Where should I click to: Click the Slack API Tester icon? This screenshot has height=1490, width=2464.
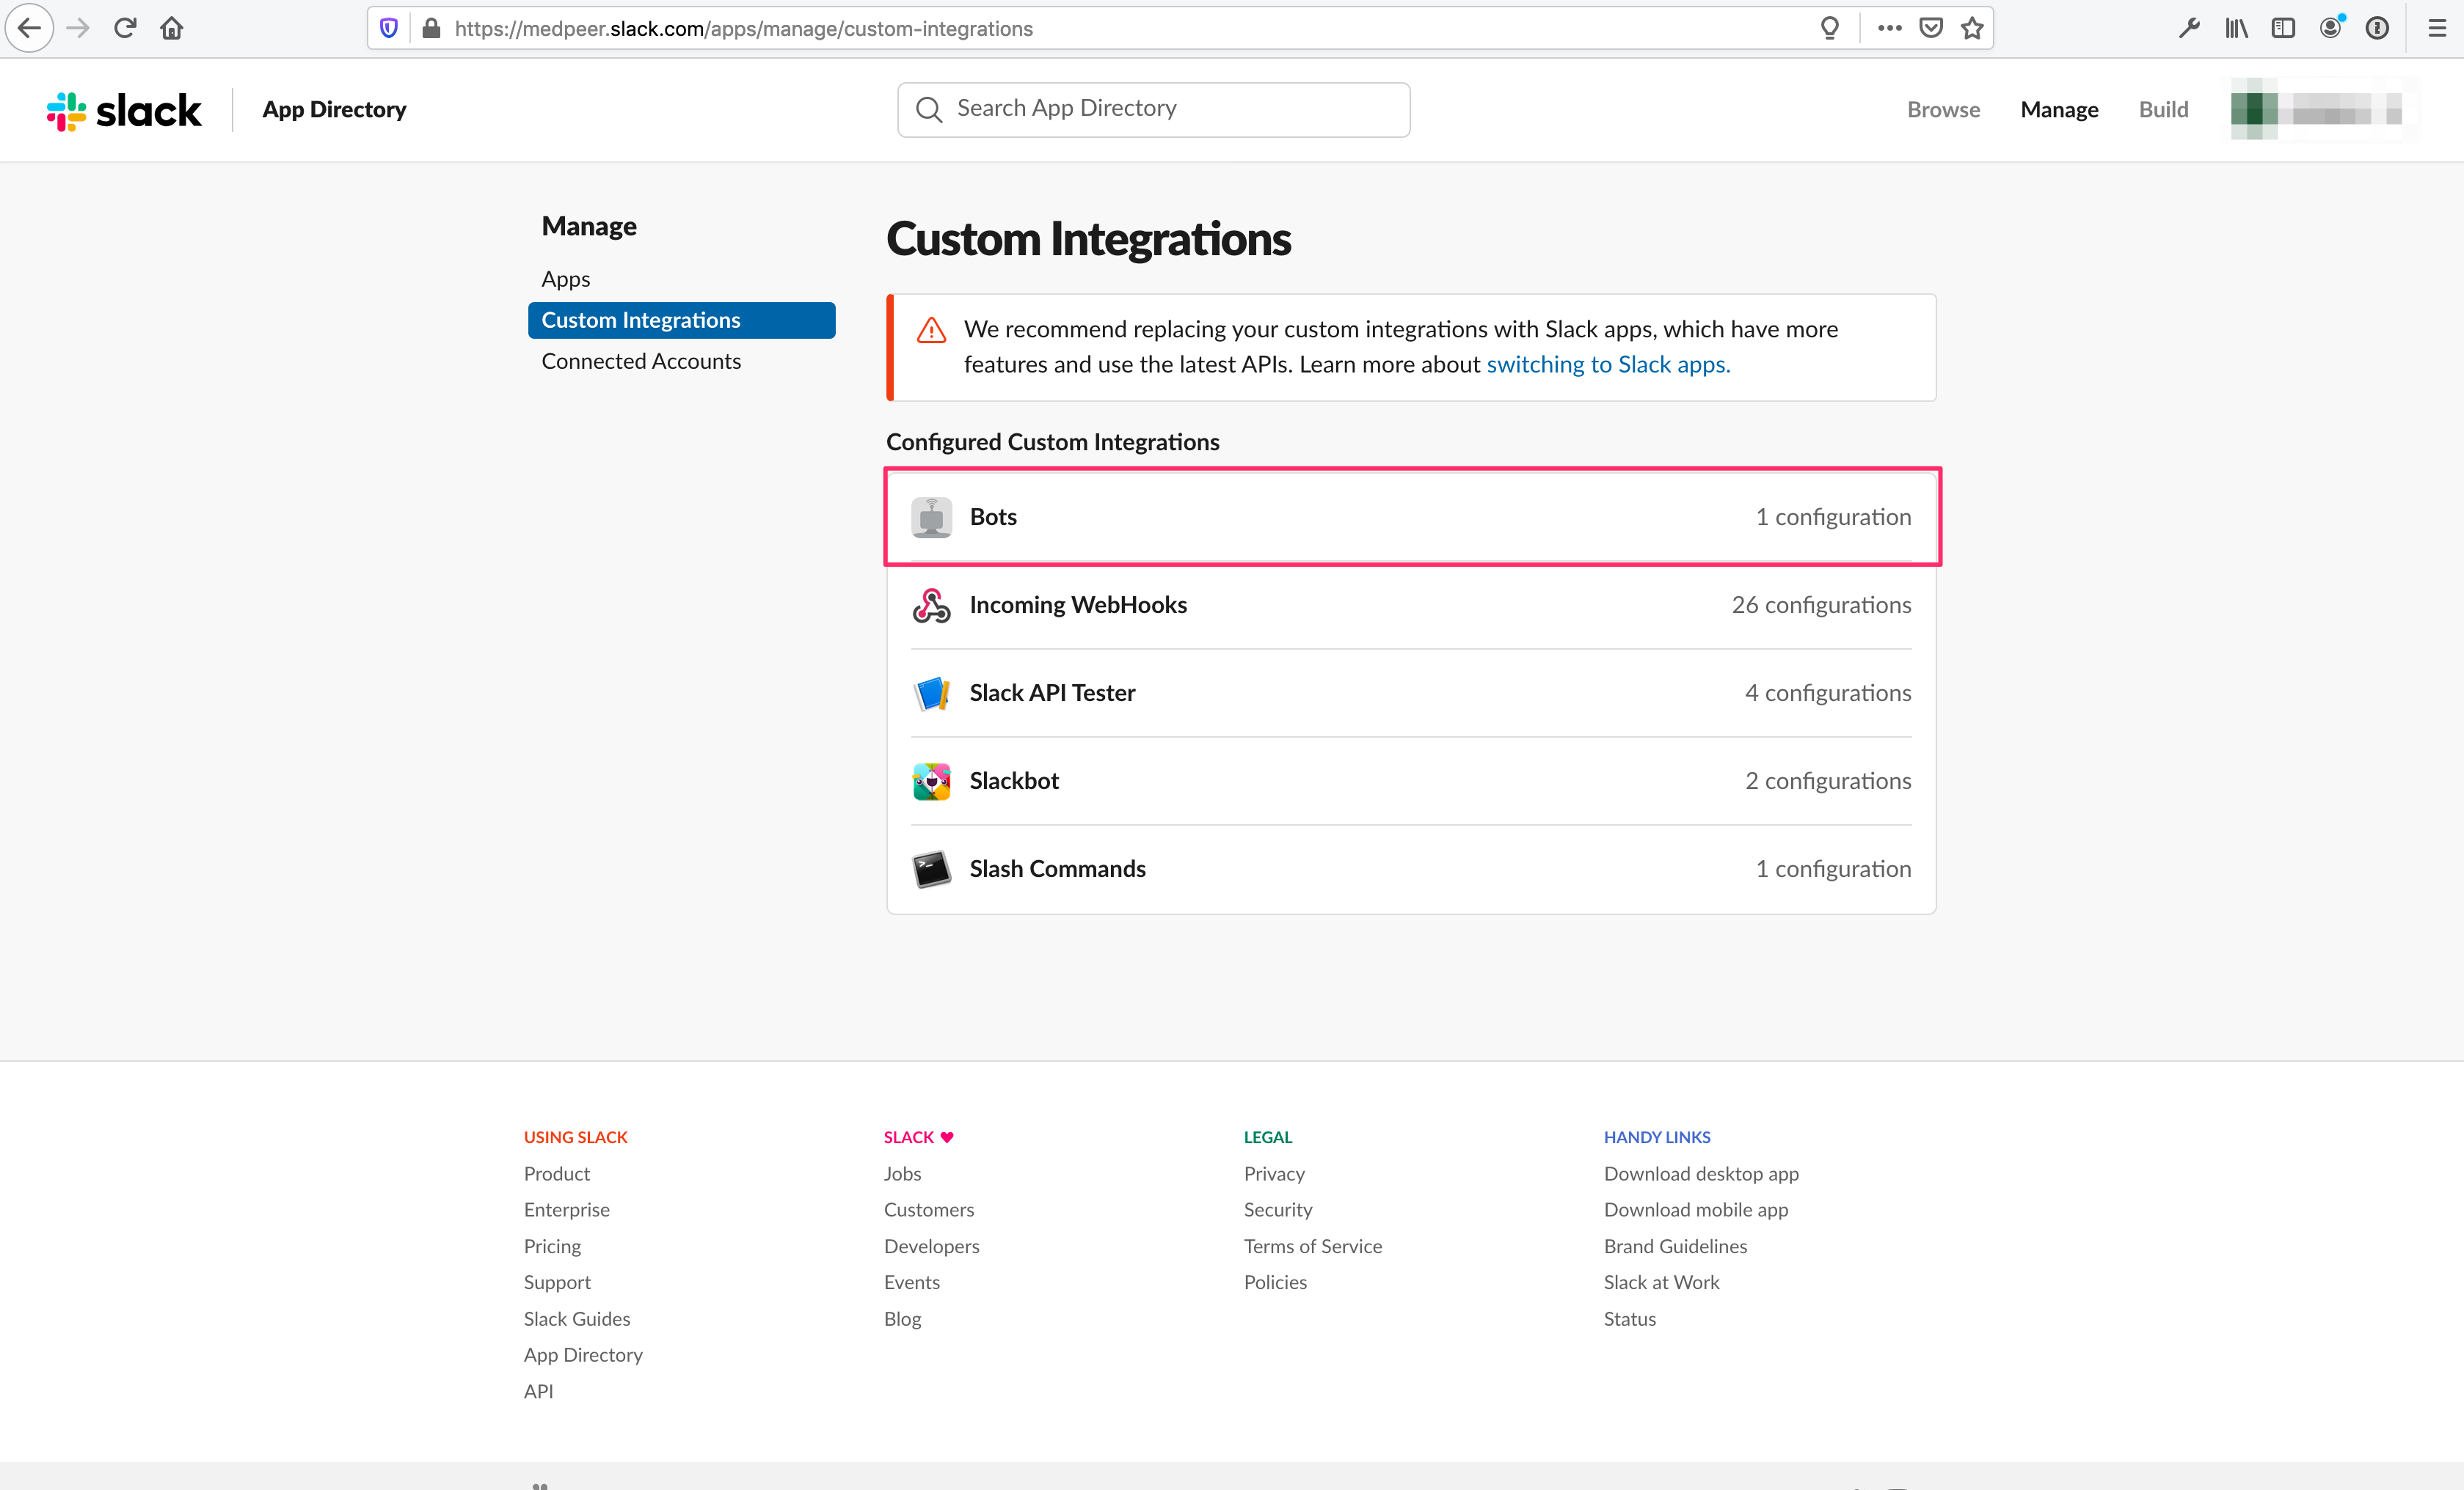[931, 694]
